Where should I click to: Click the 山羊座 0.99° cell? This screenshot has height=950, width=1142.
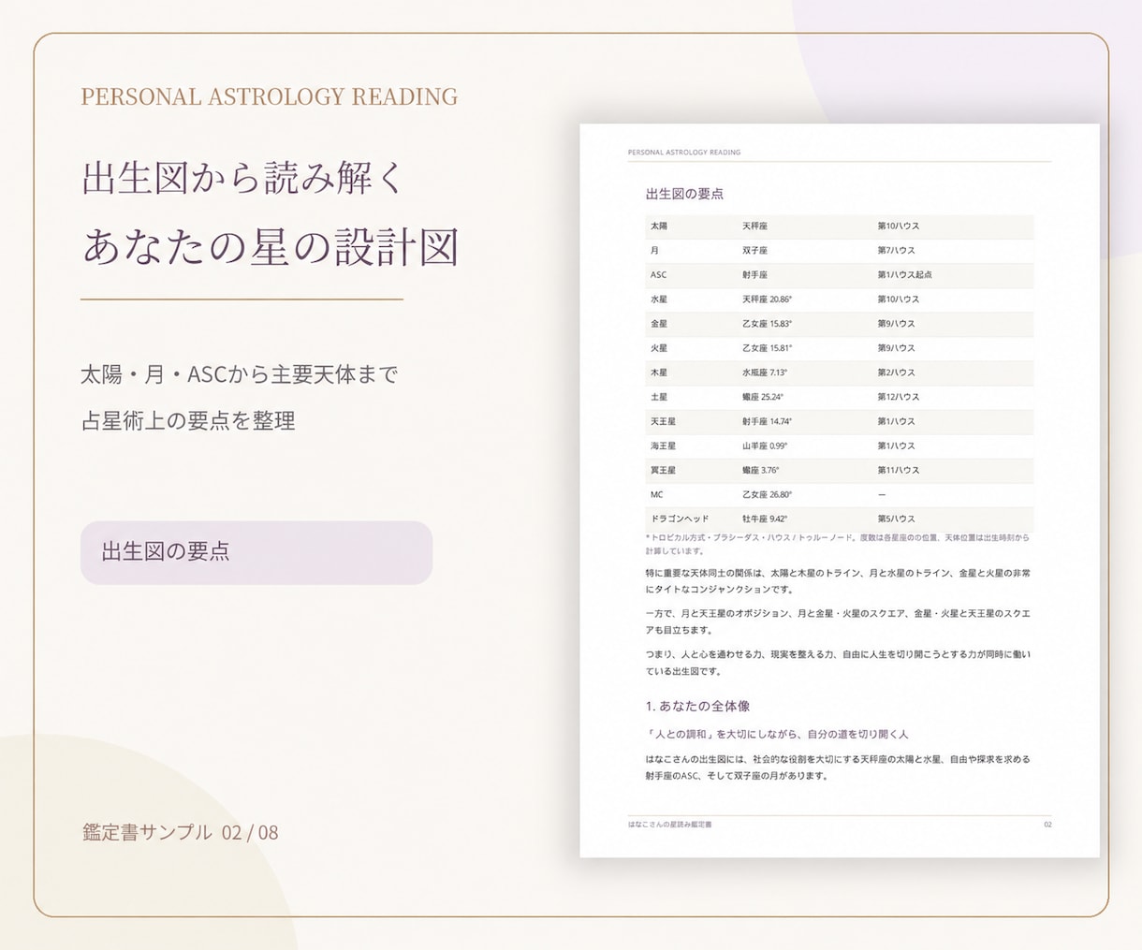click(765, 446)
